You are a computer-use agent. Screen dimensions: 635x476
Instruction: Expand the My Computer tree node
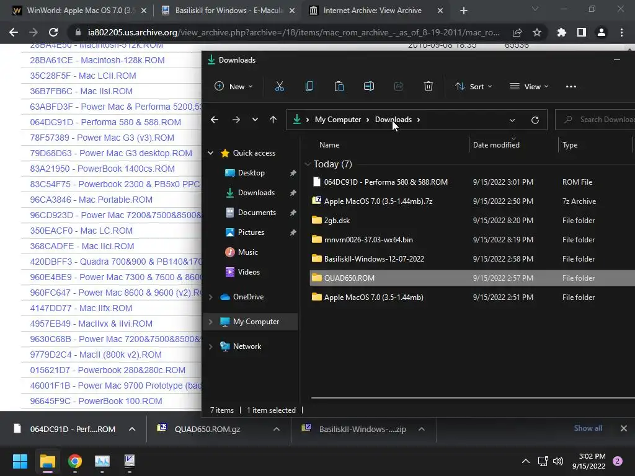click(211, 322)
